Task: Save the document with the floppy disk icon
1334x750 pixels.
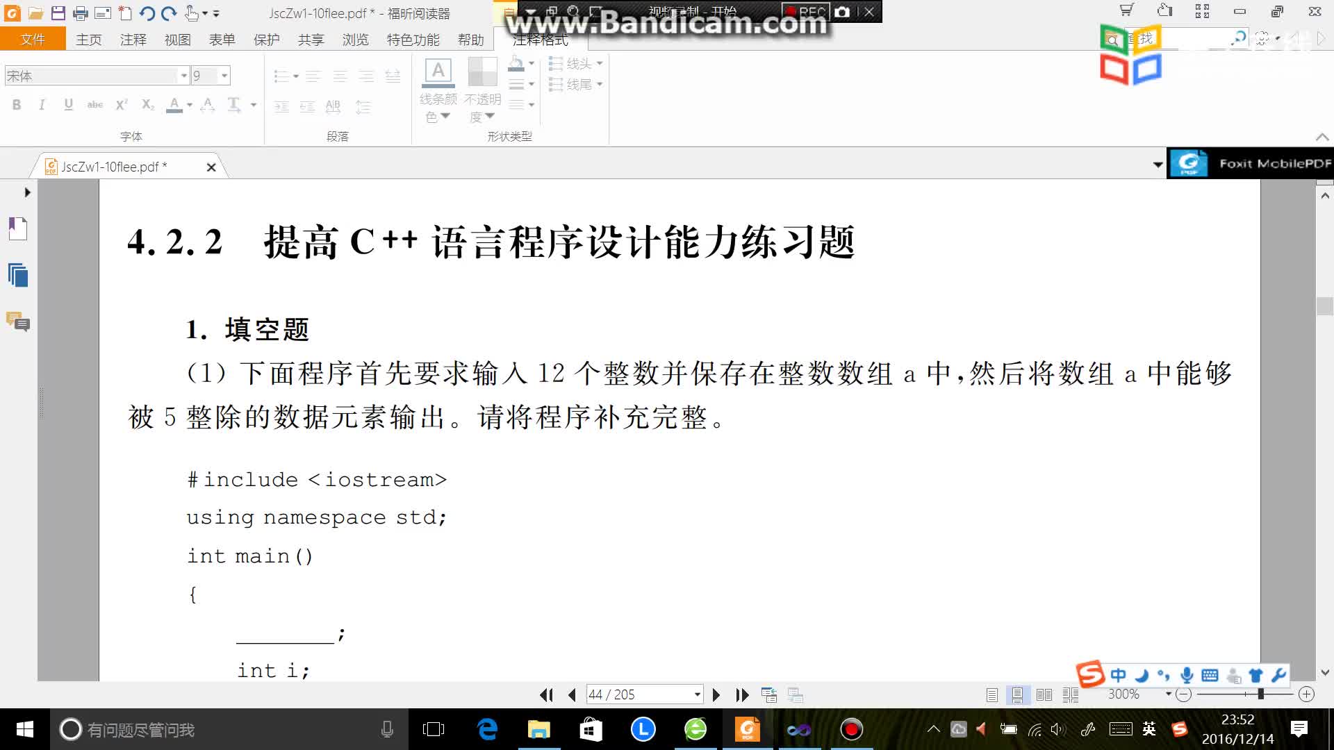Action: pos(58,13)
